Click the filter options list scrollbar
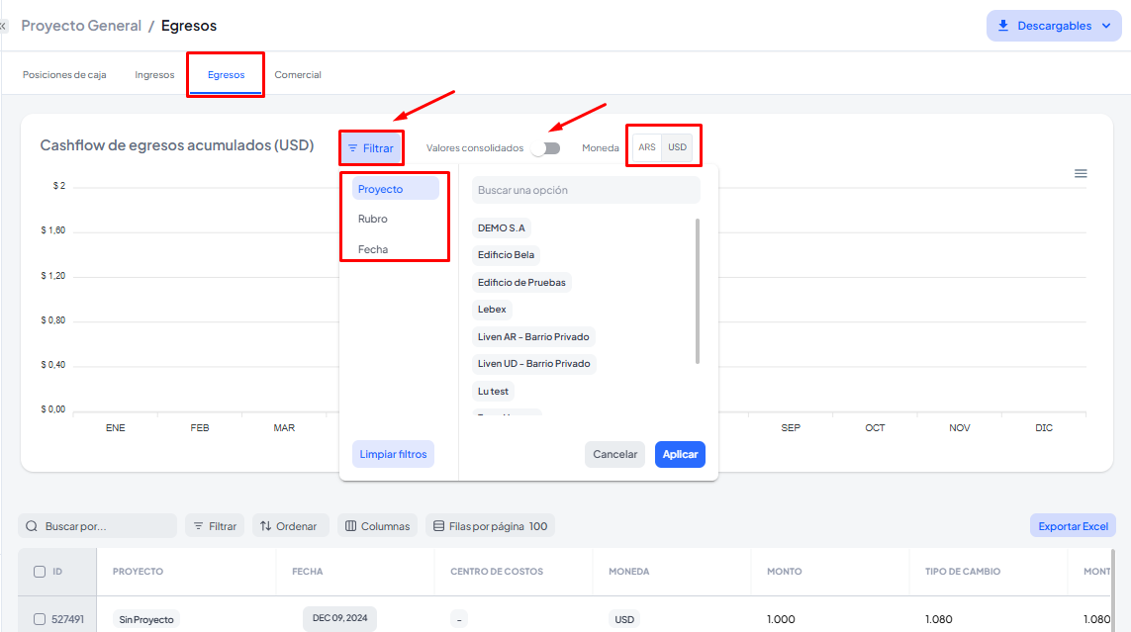This screenshot has width=1131, height=632. [x=698, y=291]
